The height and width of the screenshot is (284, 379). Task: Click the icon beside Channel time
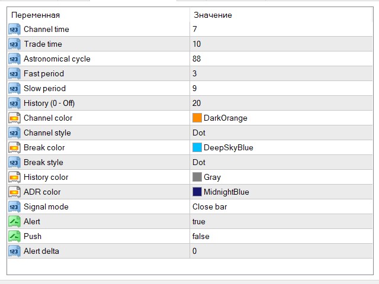[x=14, y=29]
